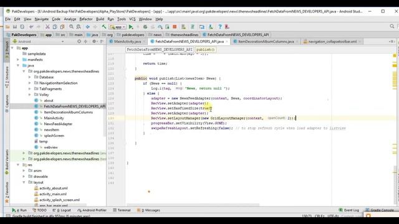Click the Debug bug icon

click(145, 27)
